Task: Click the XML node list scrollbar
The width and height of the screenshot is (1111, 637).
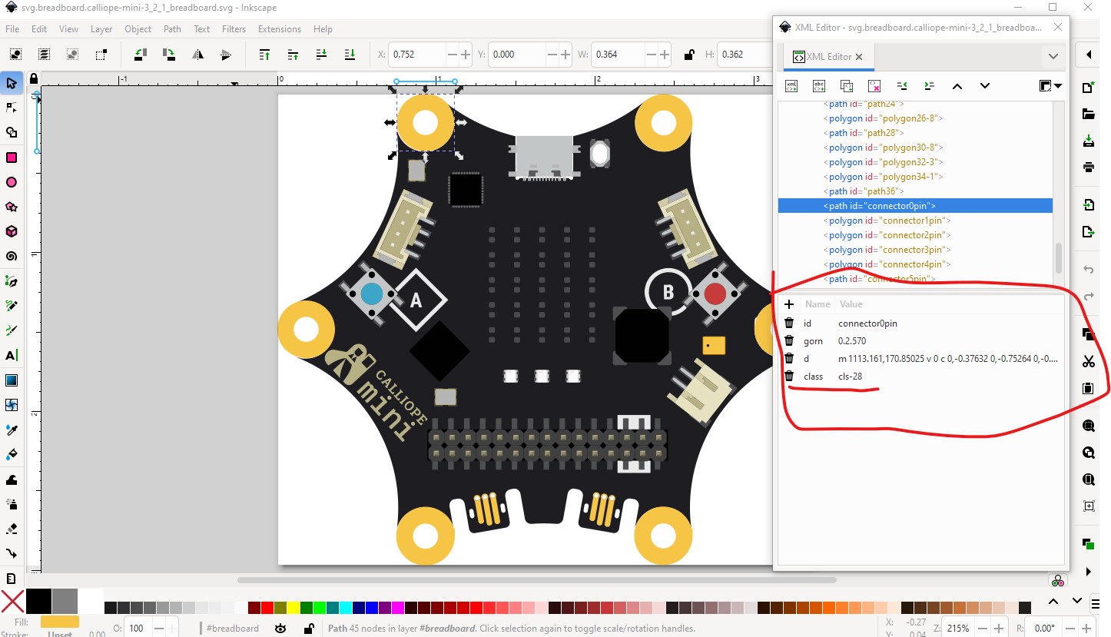Action: point(1058,258)
